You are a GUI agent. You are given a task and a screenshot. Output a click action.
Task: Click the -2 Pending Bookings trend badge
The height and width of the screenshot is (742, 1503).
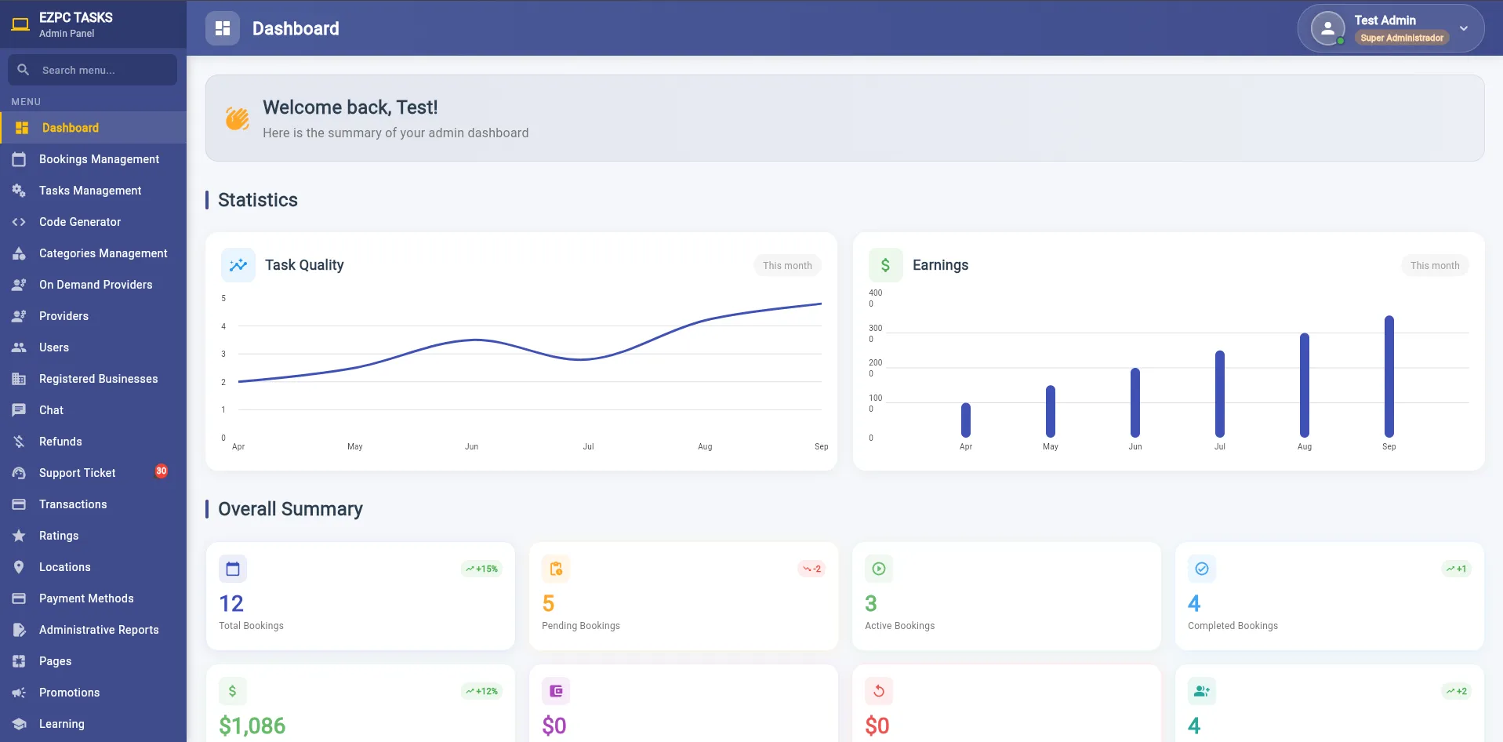pyautogui.click(x=811, y=569)
